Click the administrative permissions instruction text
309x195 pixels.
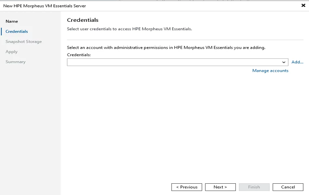coord(166,48)
